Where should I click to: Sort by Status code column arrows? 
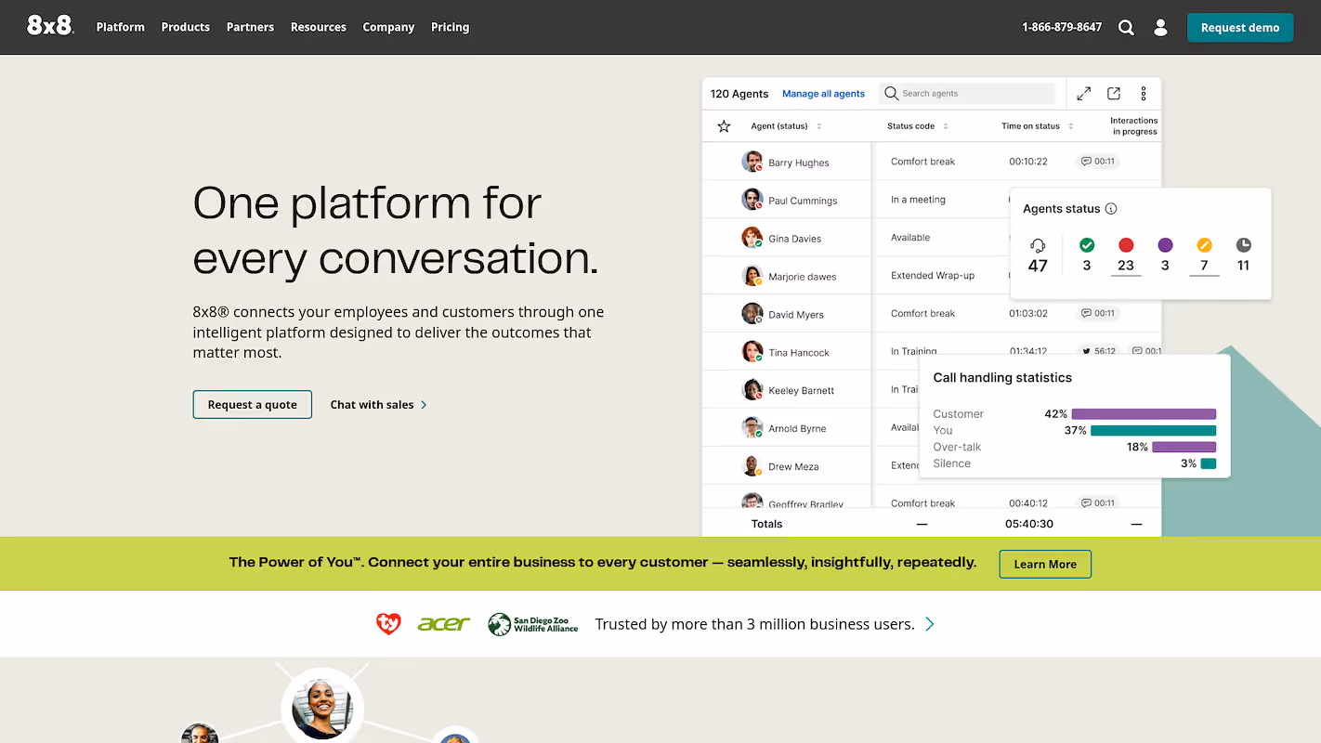click(x=946, y=126)
